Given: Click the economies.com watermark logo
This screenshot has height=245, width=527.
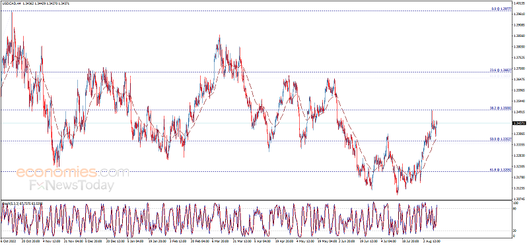Looking at the screenshot, I should click(72, 172).
